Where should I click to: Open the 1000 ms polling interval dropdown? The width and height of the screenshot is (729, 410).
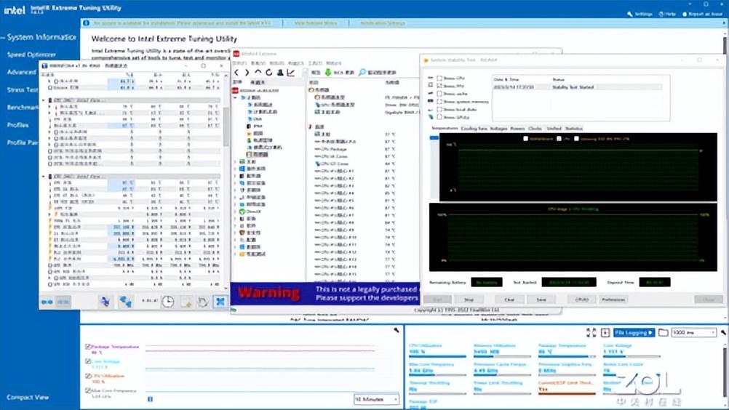click(693, 332)
